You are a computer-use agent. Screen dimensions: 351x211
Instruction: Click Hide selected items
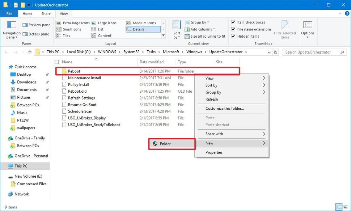[x=285, y=29]
